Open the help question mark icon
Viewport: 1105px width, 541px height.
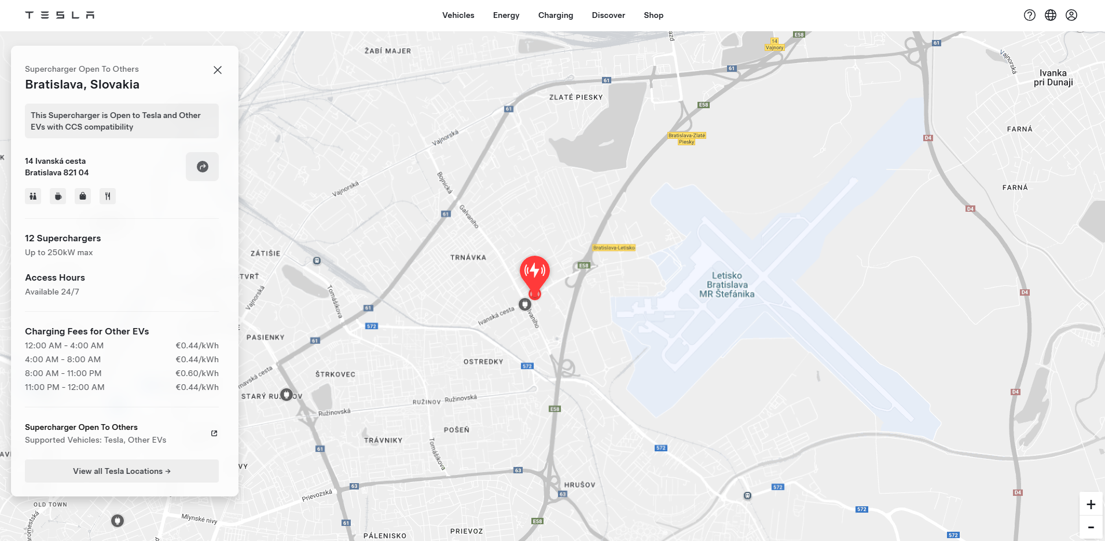click(1029, 15)
